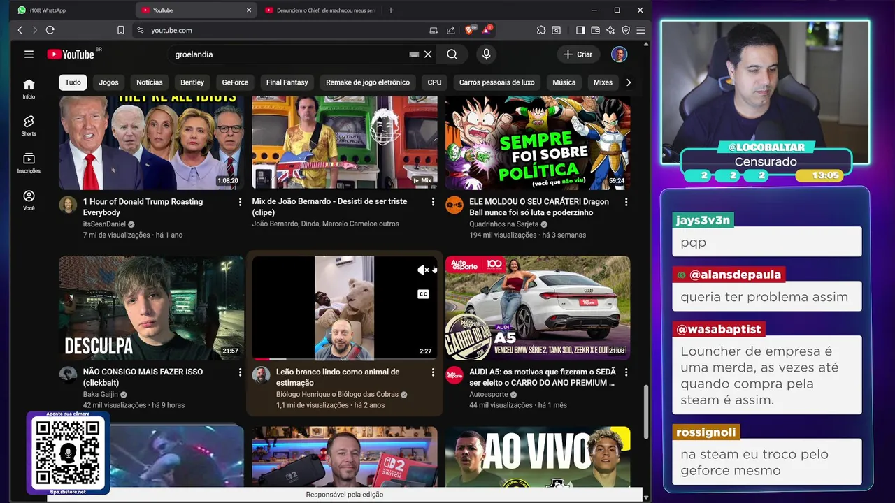This screenshot has height=503, width=895.
Task: Select the GeForce filter chip
Action: [x=235, y=82]
